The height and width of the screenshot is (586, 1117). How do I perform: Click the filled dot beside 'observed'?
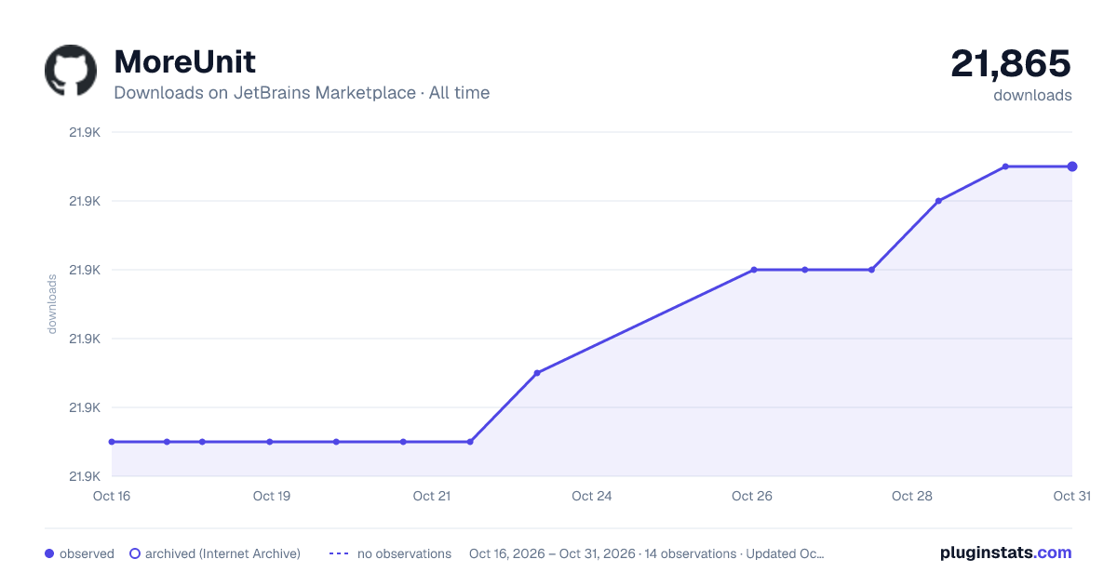(49, 553)
